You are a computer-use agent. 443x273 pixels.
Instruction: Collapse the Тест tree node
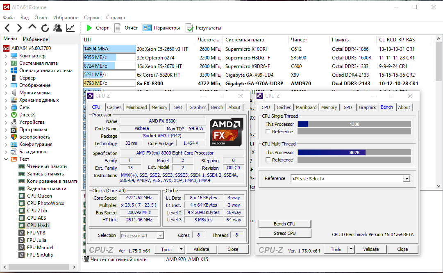coord(6,159)
